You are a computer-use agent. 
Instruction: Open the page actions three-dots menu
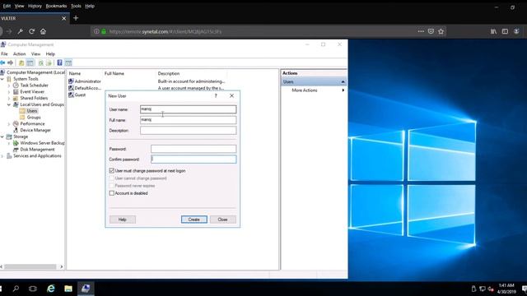point(421,31)
